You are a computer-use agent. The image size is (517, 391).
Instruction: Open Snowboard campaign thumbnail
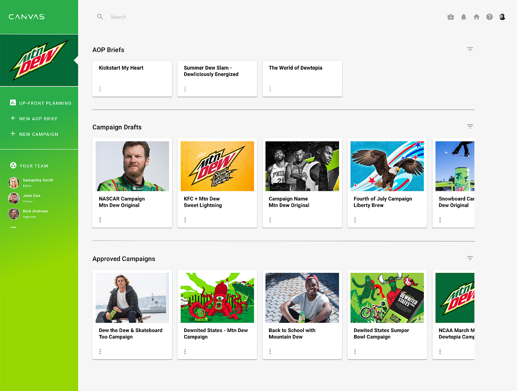pos(455,166)
